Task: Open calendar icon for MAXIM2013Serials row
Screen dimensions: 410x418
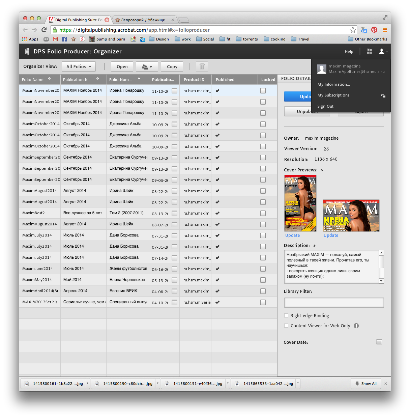Action: [174, 302]
